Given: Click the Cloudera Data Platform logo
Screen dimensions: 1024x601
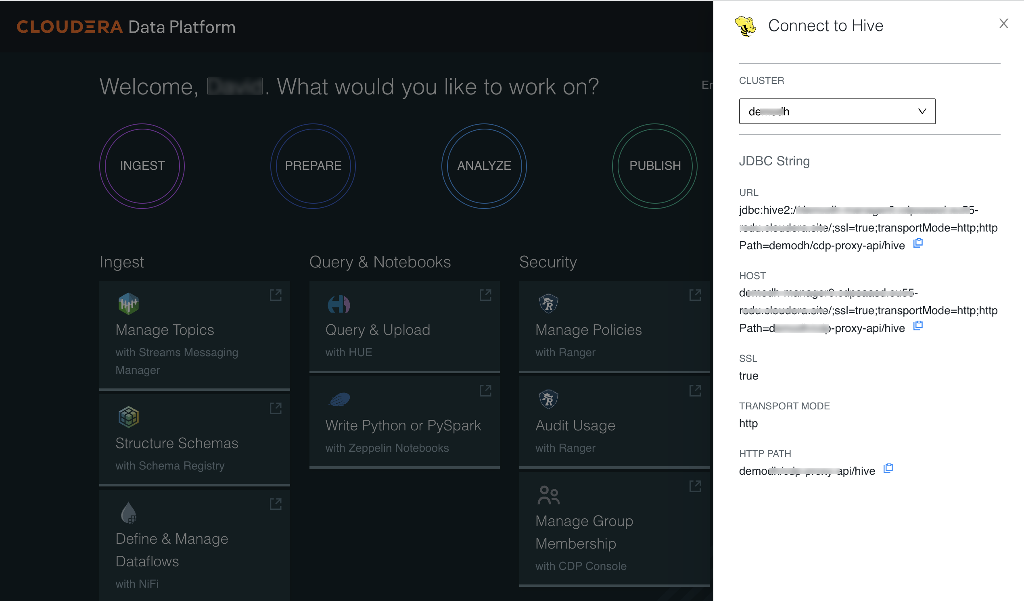Looking at the screenshot, I should (x=126, y=27).
